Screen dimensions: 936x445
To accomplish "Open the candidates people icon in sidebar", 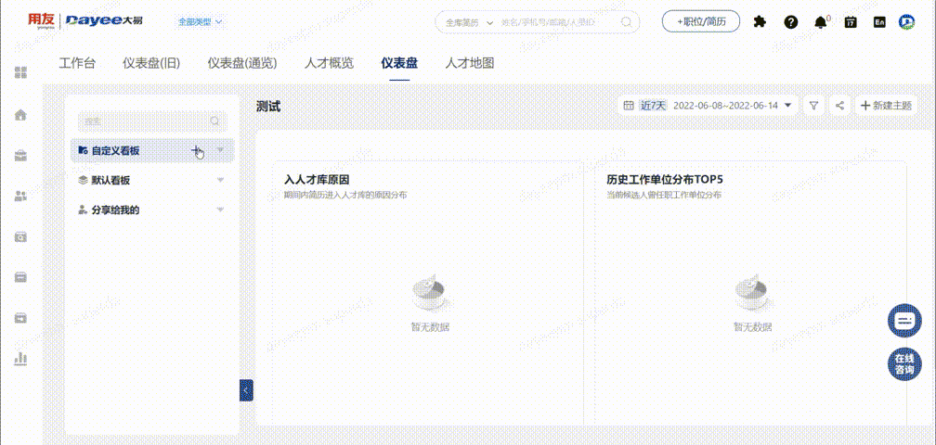I will coord(20,196).
